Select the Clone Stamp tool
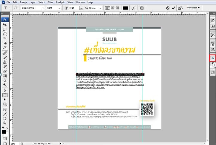 (5, 62)
